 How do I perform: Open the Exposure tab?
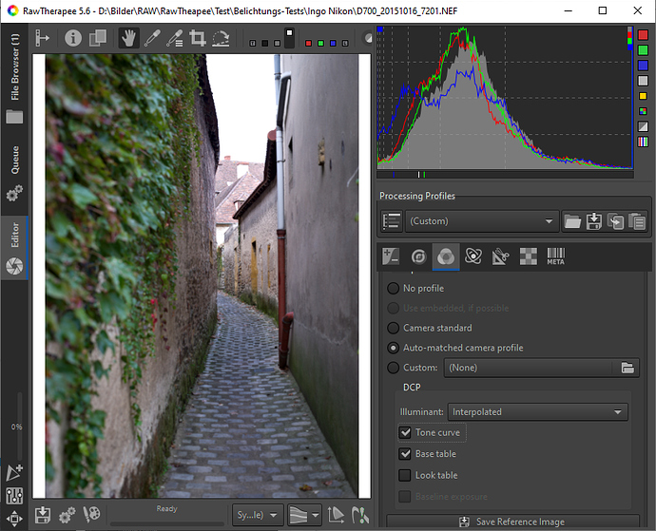(391, 256)
